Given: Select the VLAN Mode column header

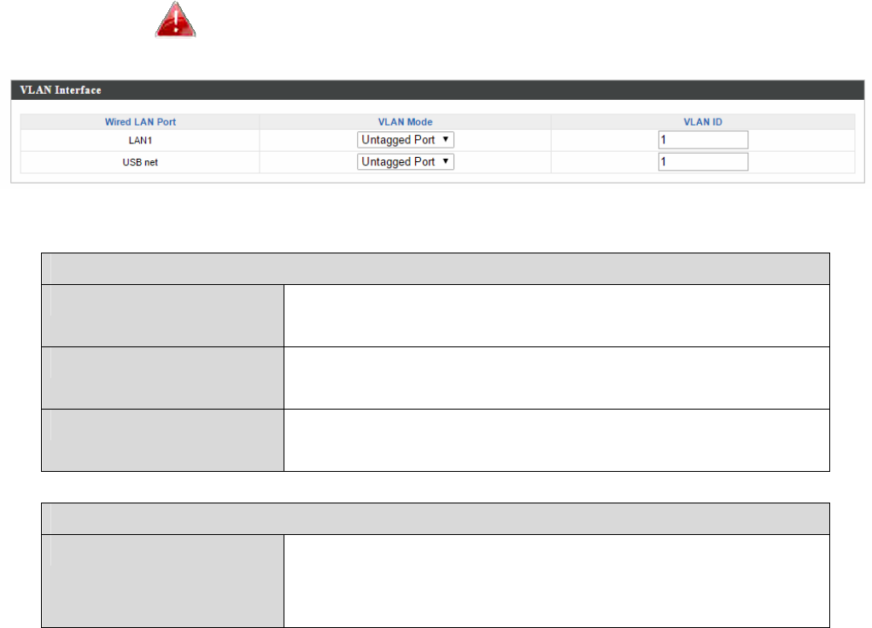Looking at the screenshot, I should (406, 122).
